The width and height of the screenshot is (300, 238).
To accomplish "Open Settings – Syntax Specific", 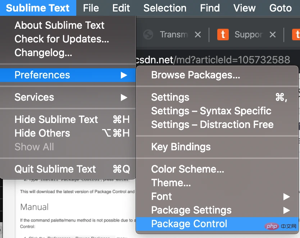I will point(217,111).
